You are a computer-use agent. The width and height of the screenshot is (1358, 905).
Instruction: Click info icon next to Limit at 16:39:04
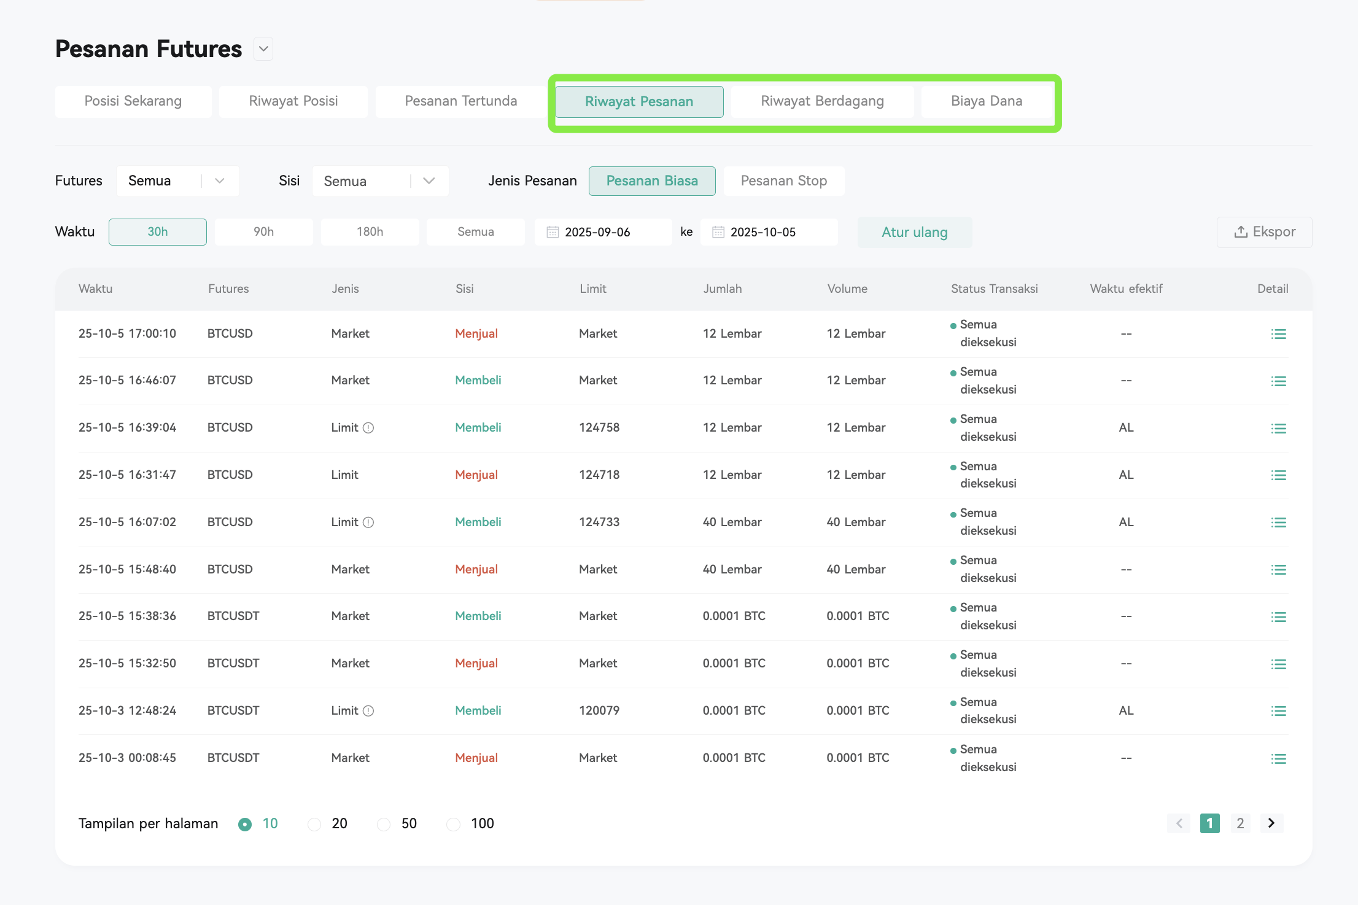pyautogui.click(x=368, y=428)
